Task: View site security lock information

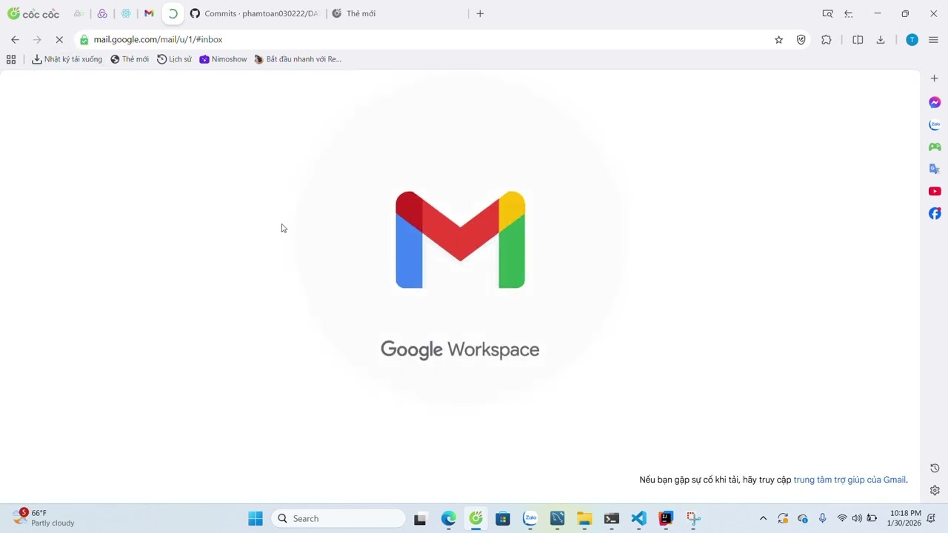Action: pos(84,40)
